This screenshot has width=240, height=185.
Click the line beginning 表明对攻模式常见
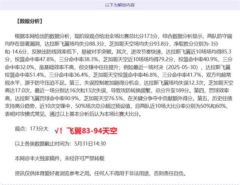(x=73, y=114)
